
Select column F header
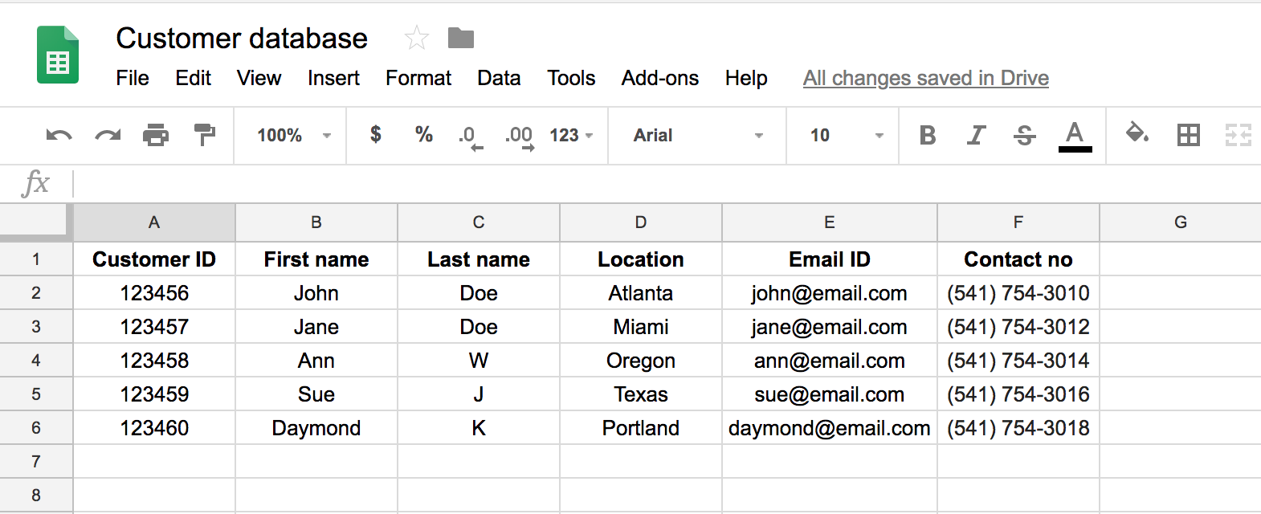(x=1018, y=222)
